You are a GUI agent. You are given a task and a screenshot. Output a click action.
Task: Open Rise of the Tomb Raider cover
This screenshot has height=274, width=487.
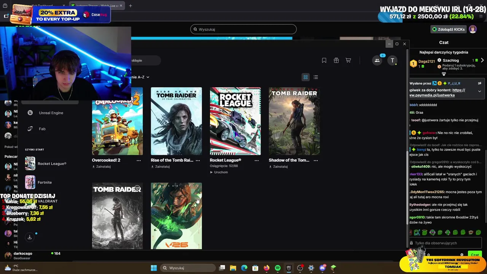[176, 121]
